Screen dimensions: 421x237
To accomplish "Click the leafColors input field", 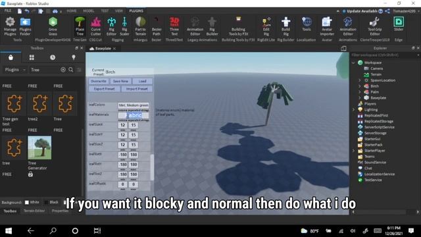I will (x=134, y=105).
